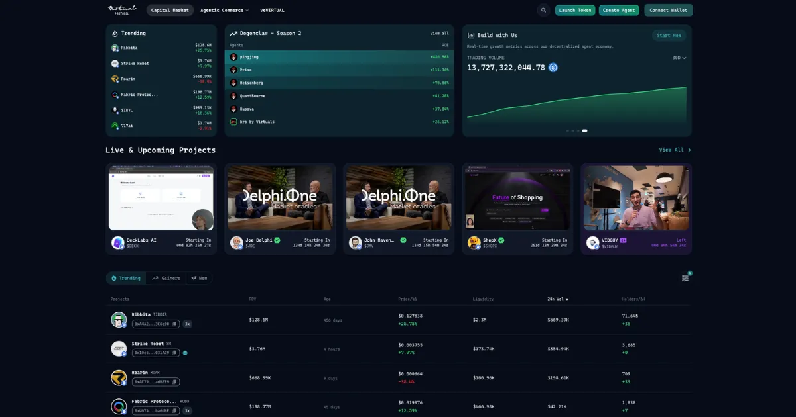Switch to the New tab
The width and height of the screenshot is (796, 417).
[x=200, y=278]
